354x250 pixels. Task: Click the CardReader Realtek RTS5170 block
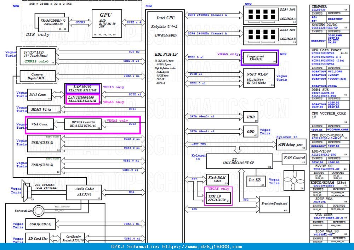pyautogui.click(x=73, y=238)
